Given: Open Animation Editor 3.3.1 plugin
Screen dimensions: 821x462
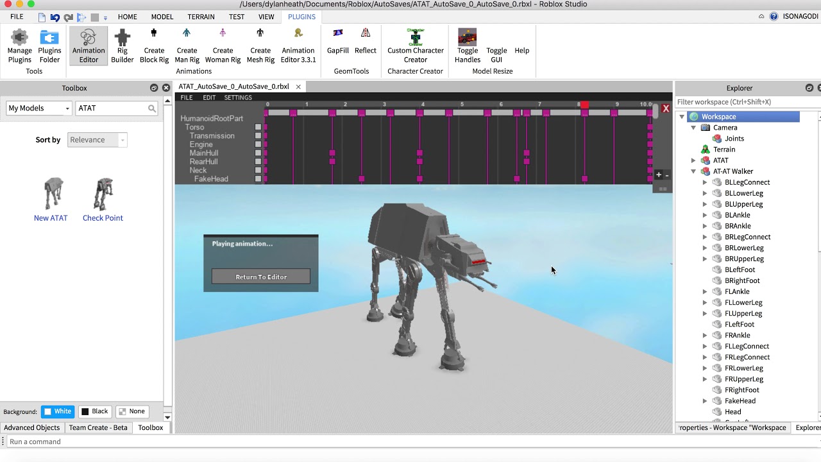Looking at the screenshot, I should [x=298, y=46].
